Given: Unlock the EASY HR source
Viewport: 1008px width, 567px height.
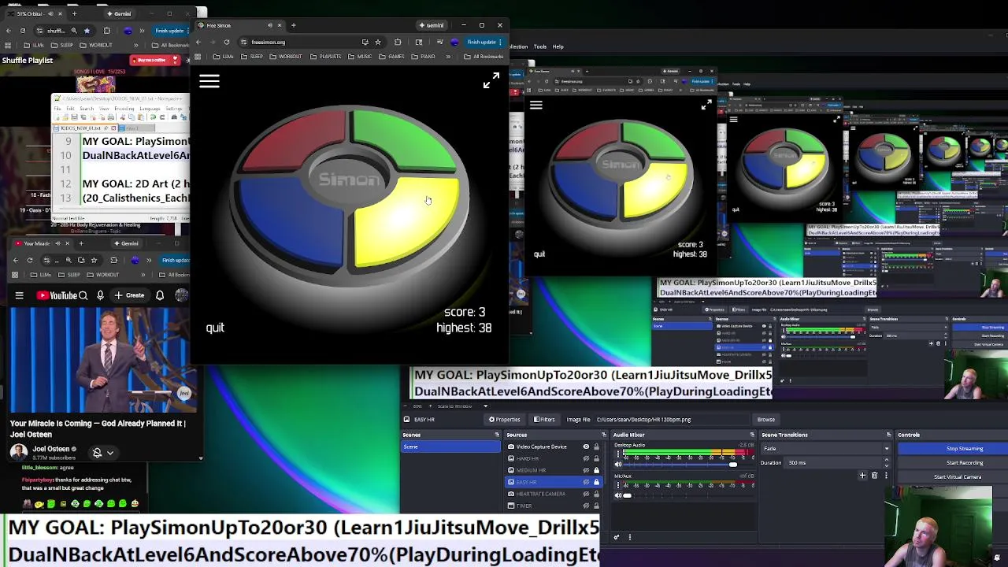Looking at the screenshot, I should [x=596, y=482].
